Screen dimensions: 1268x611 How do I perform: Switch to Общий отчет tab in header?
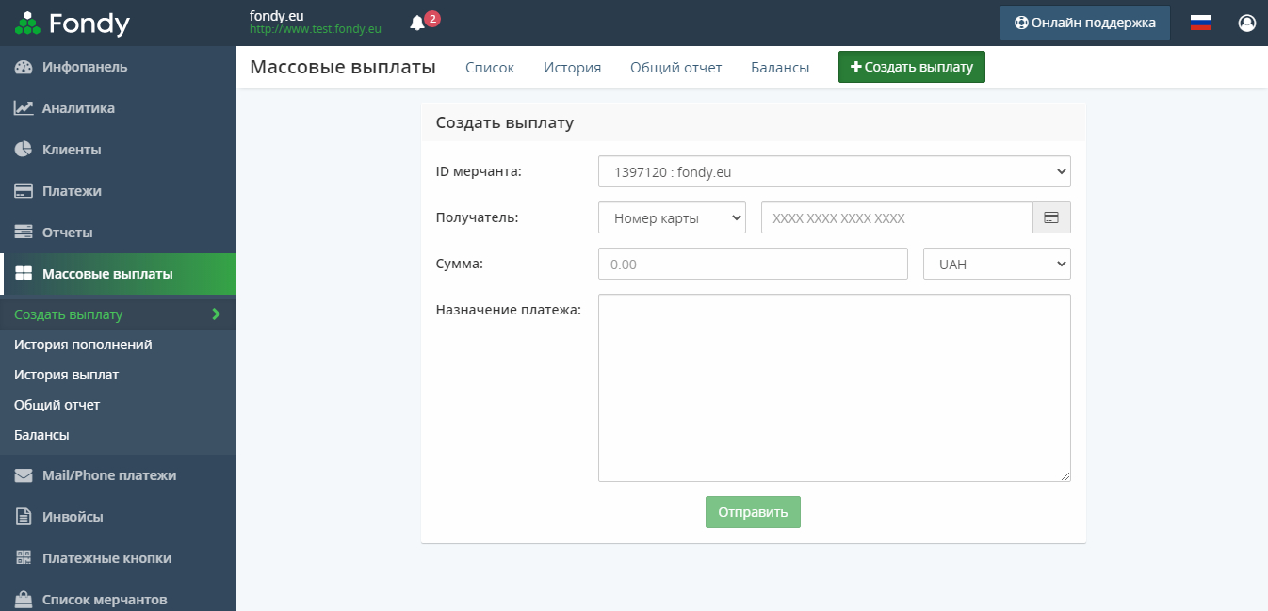click(x=675, y=67)
